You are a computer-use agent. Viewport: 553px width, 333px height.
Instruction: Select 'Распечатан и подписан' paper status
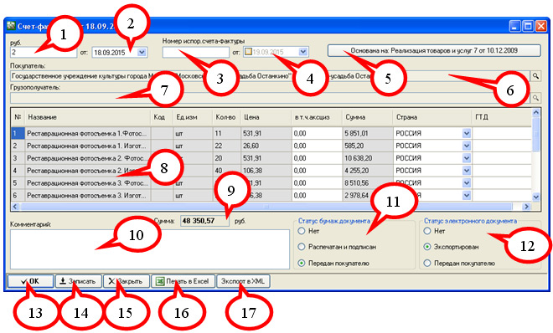(x=301, y=247)
